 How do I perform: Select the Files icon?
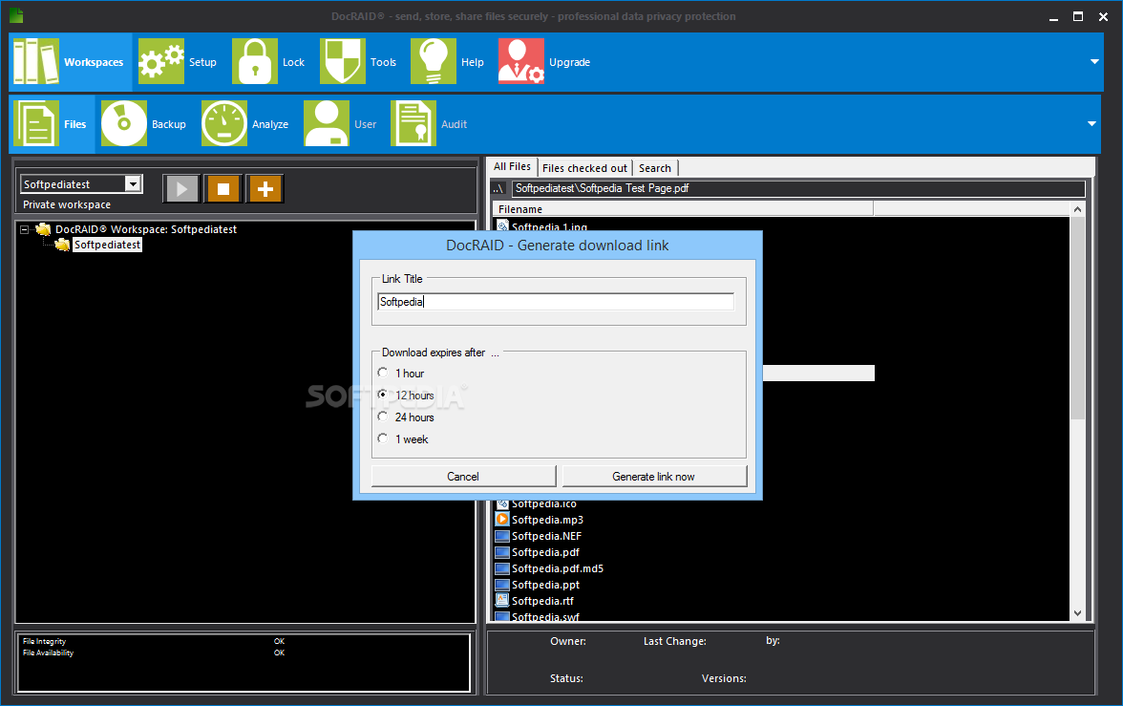tap(36, 123)
